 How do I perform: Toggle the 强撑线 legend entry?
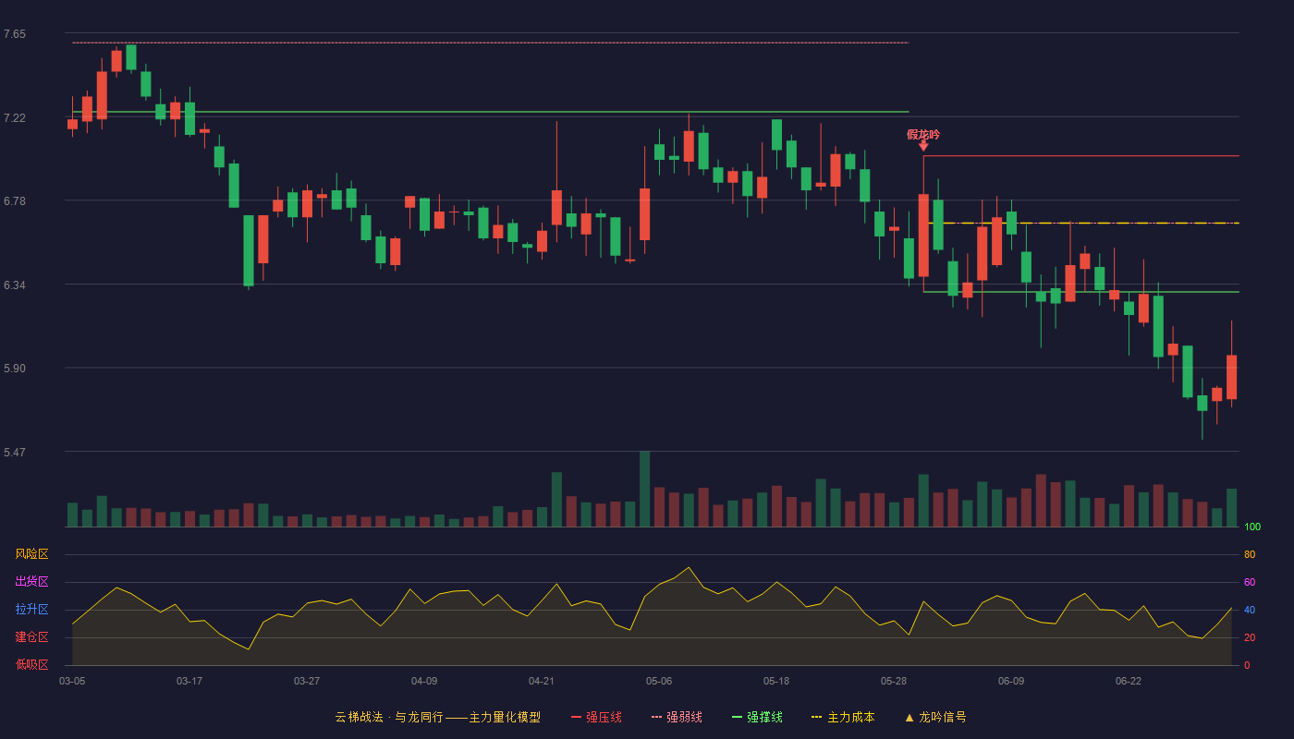tap(757, 717)
